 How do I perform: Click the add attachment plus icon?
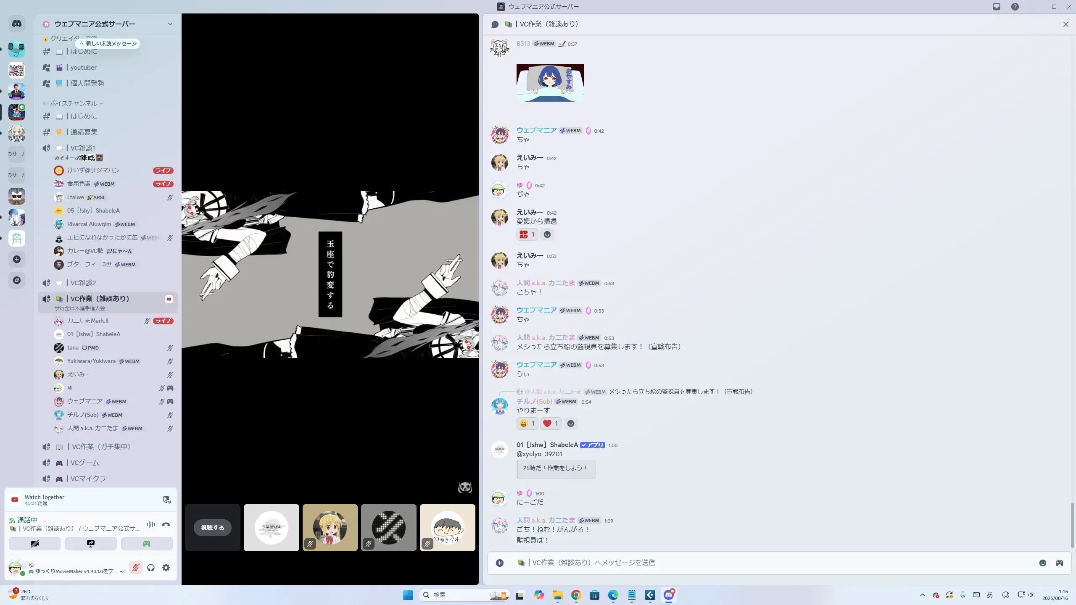coord(500,563)
